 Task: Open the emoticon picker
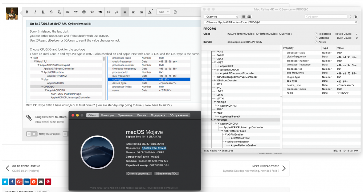[x=84, y=12]
